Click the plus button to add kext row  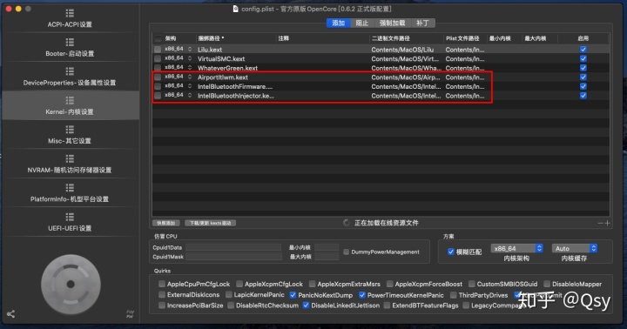tap(607, 223)
